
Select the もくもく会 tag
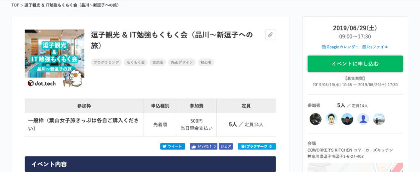pyautogui.click(x=135, y=63)
